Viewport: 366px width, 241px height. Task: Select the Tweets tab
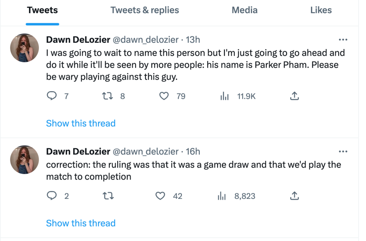(x=42, y=10)
